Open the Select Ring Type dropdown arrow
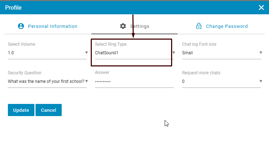Screen dimensions: 269x160 click(x=174, y=53)
